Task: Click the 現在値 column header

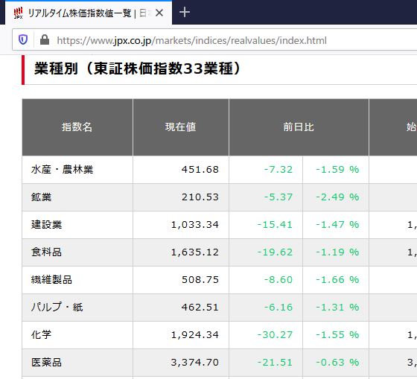Action: click(181, 127)
